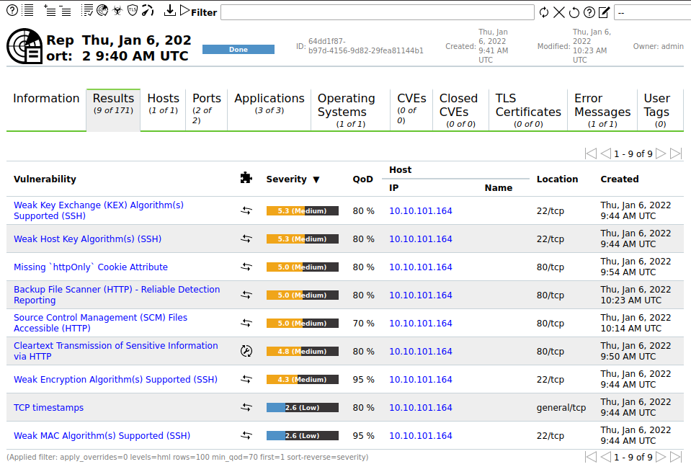Download the filtered report
This screenshot has width=691, height=472.
(169, 10)
